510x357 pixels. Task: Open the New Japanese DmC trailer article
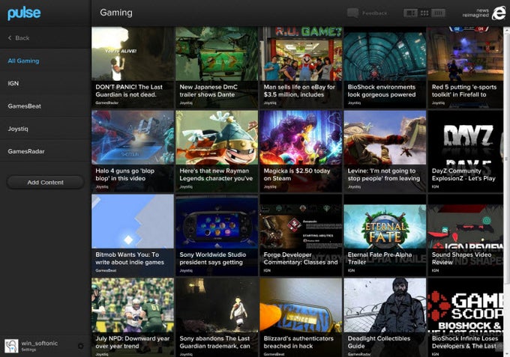point(217,67)
